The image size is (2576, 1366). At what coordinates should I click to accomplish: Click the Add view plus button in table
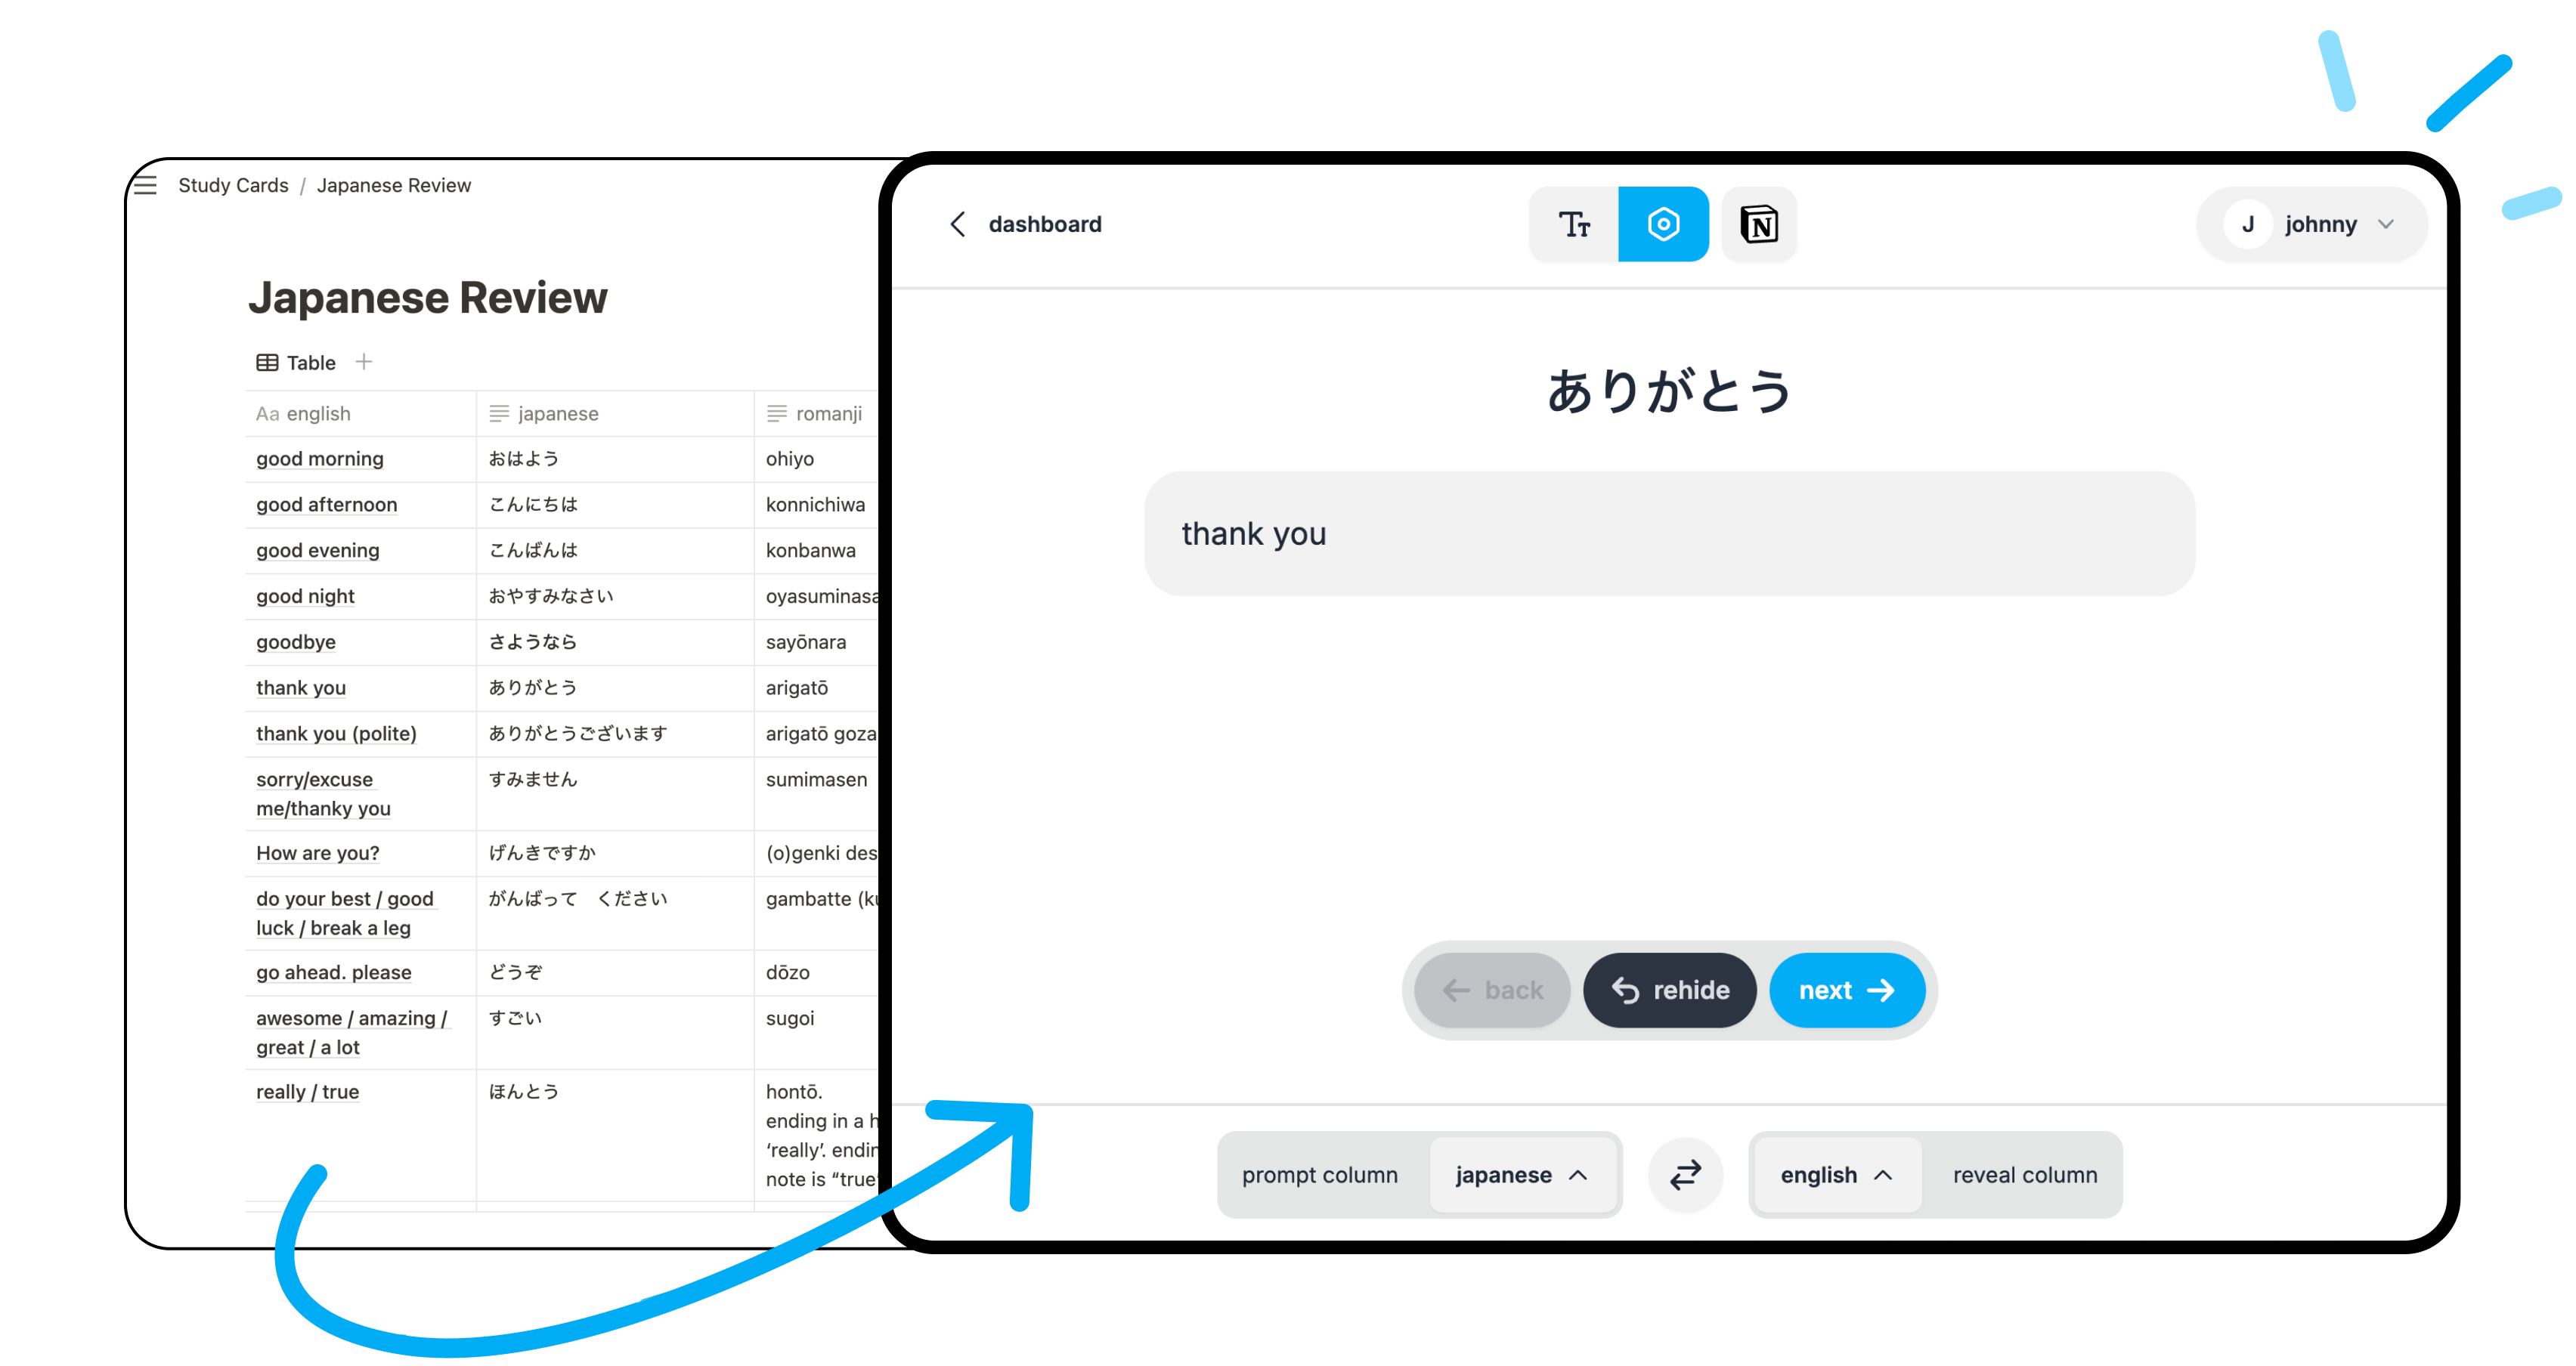pos(363,361)
